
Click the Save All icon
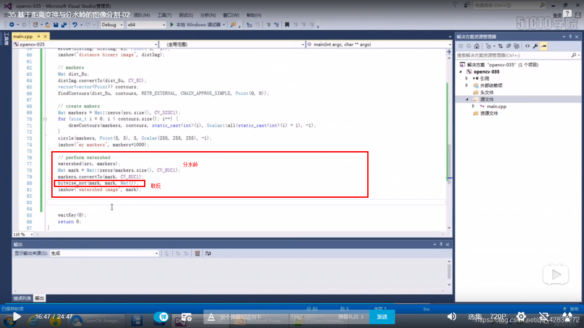(63, 25)
